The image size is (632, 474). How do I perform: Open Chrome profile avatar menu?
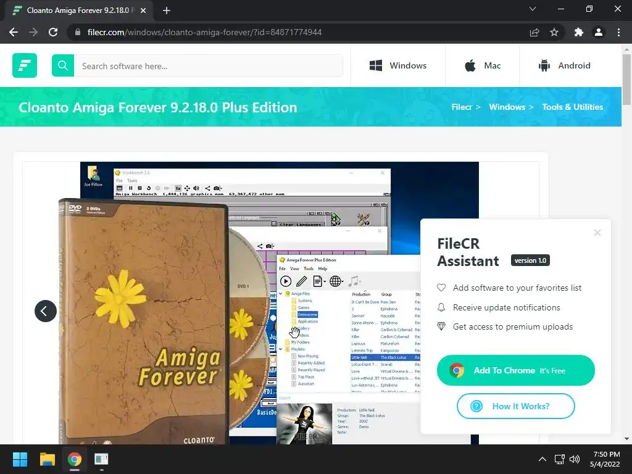599,32
